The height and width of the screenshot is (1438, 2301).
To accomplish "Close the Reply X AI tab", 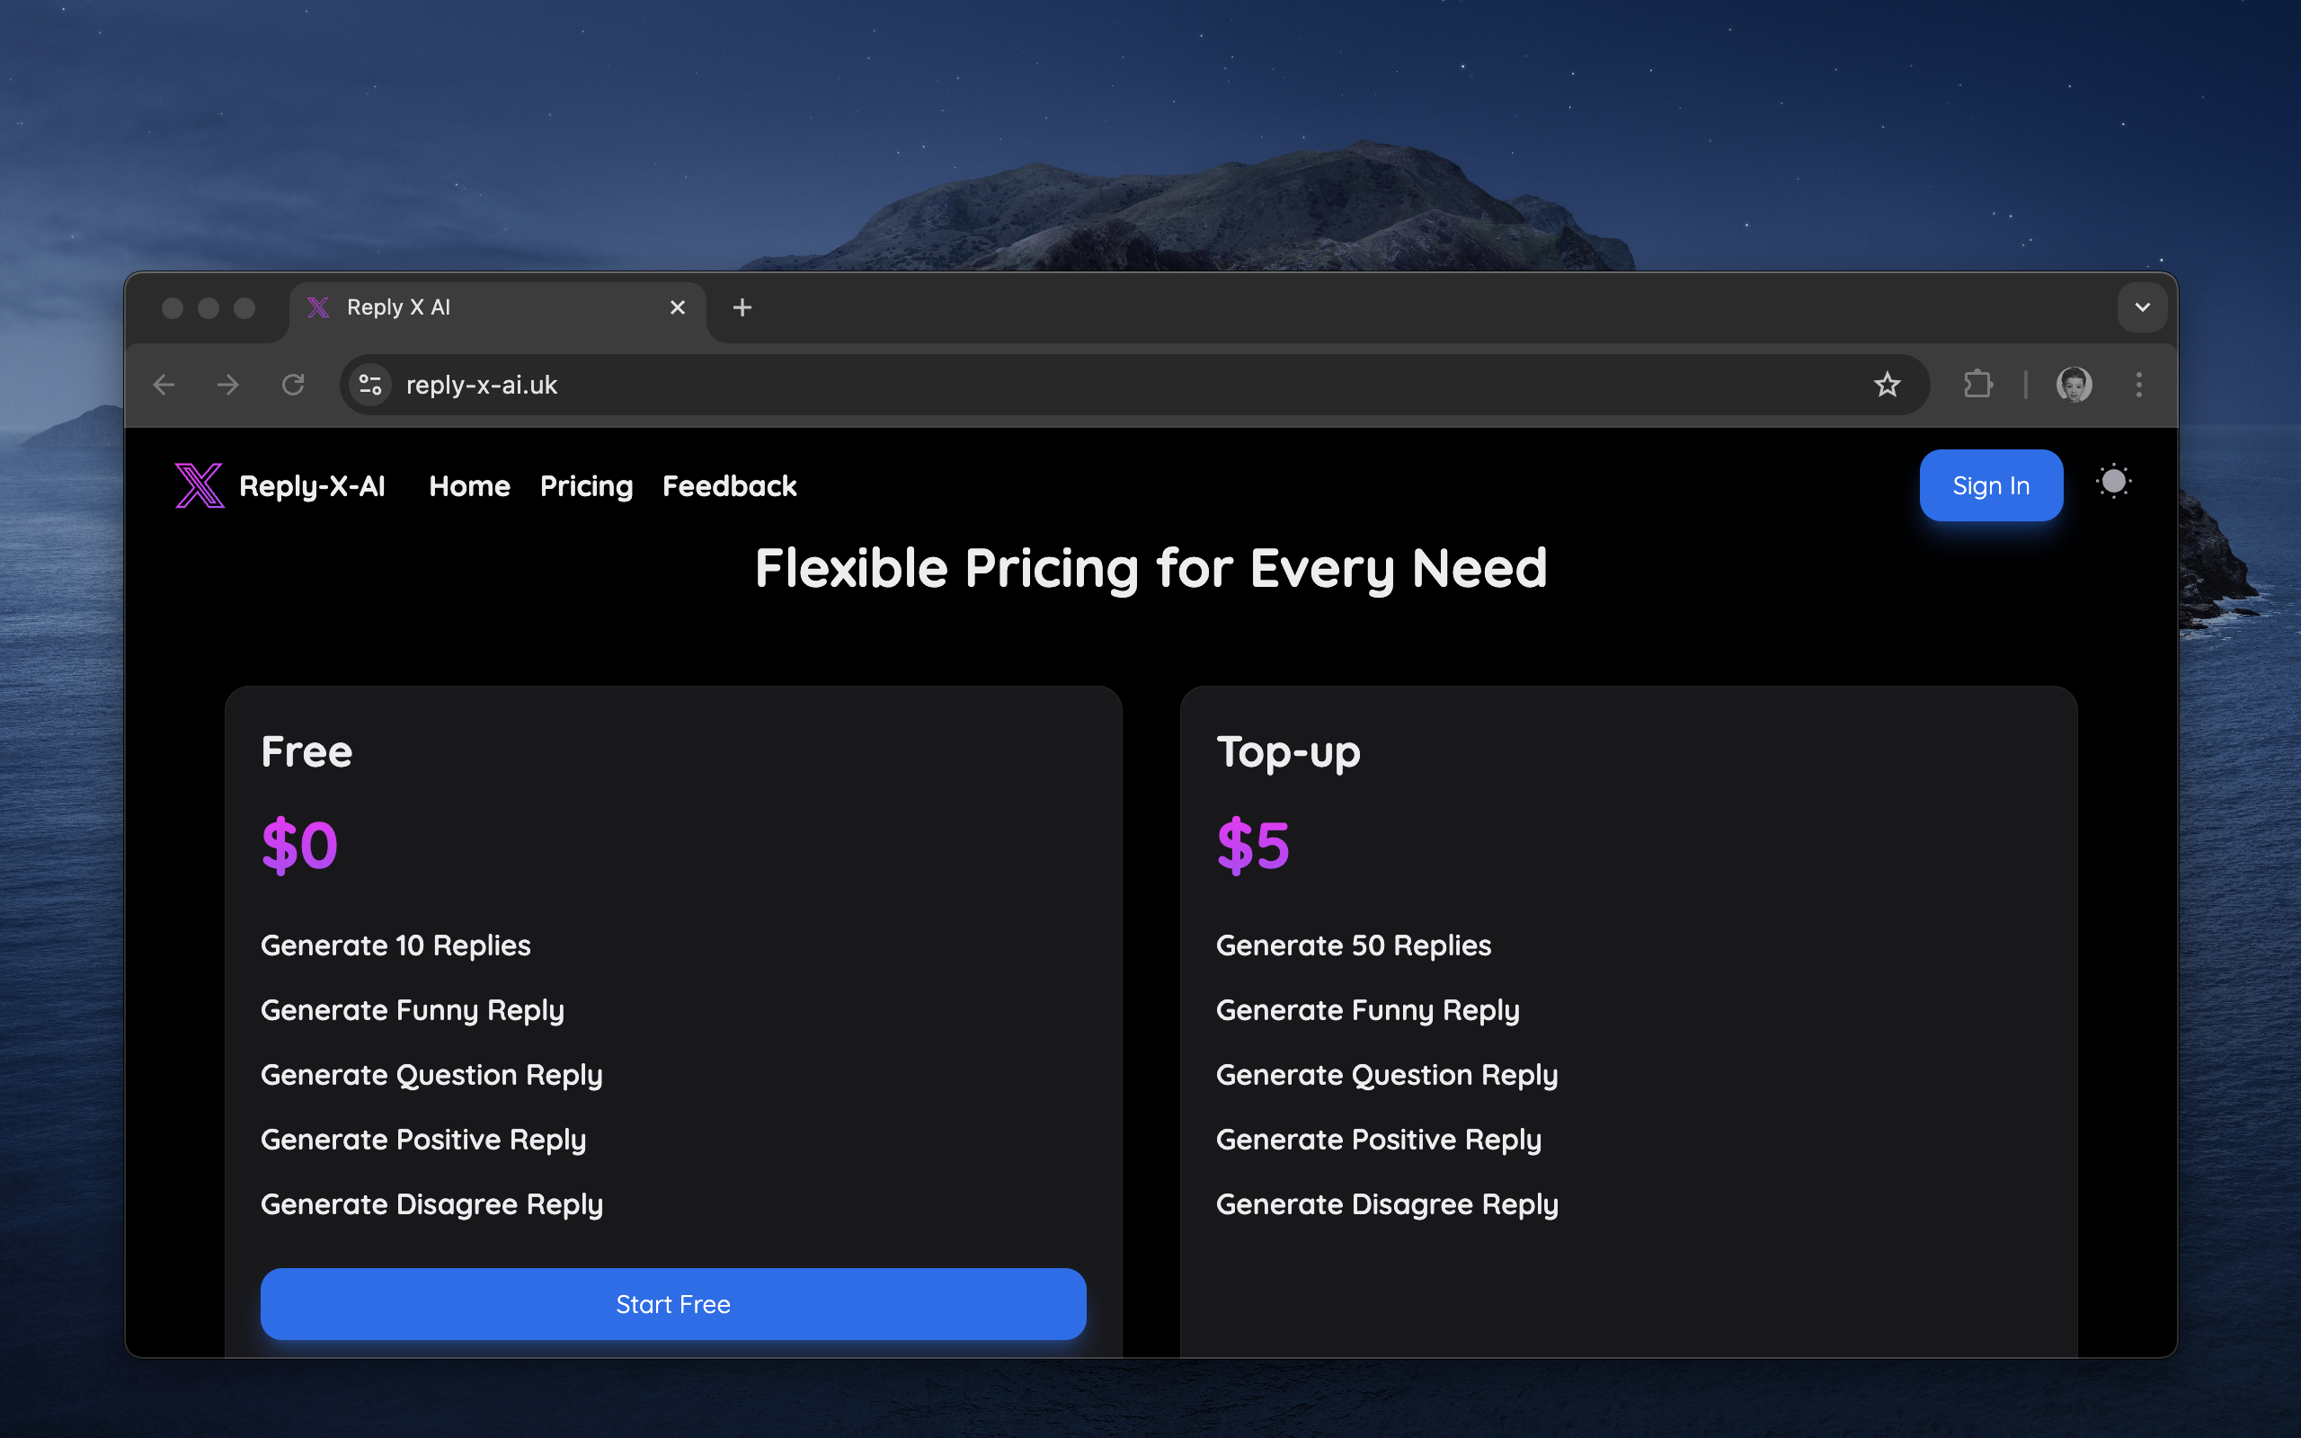I will click(677, 307).
